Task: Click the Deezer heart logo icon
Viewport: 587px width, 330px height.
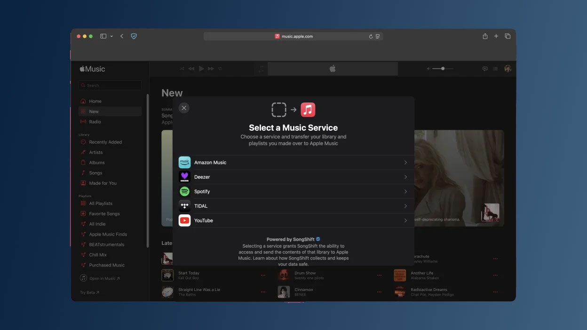Action: pos(184,177)
